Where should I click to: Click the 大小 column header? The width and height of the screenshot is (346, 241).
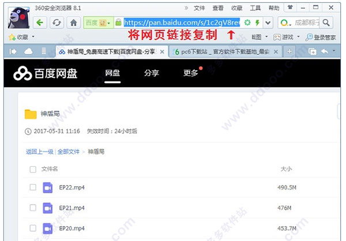pyautogui.click(x=286, y=170)
